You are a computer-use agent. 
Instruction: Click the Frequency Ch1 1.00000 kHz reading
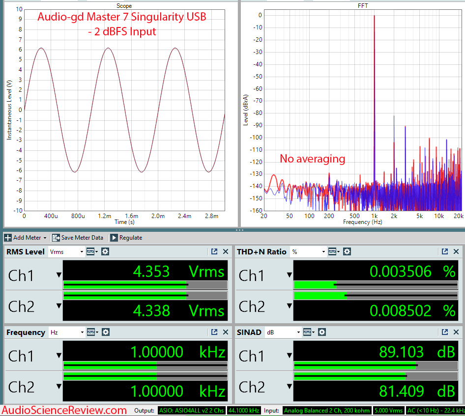[177, 352]
